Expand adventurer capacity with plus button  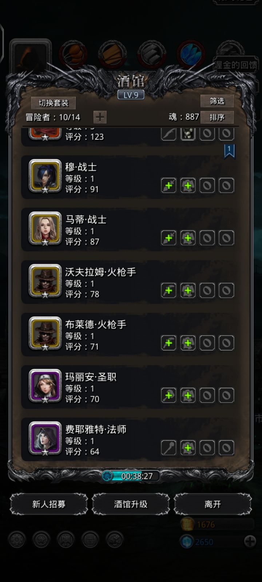pyautogui.click(x=100, y=117)
